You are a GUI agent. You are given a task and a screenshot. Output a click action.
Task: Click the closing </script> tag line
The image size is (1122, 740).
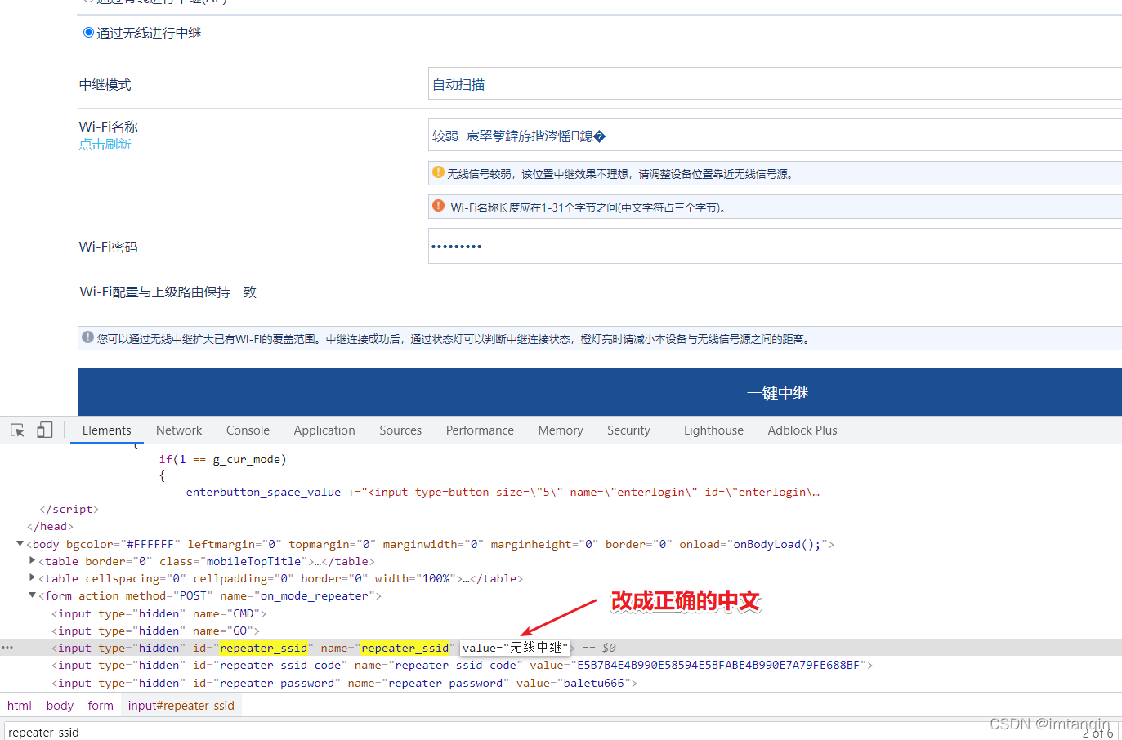[x=69, y=509]
